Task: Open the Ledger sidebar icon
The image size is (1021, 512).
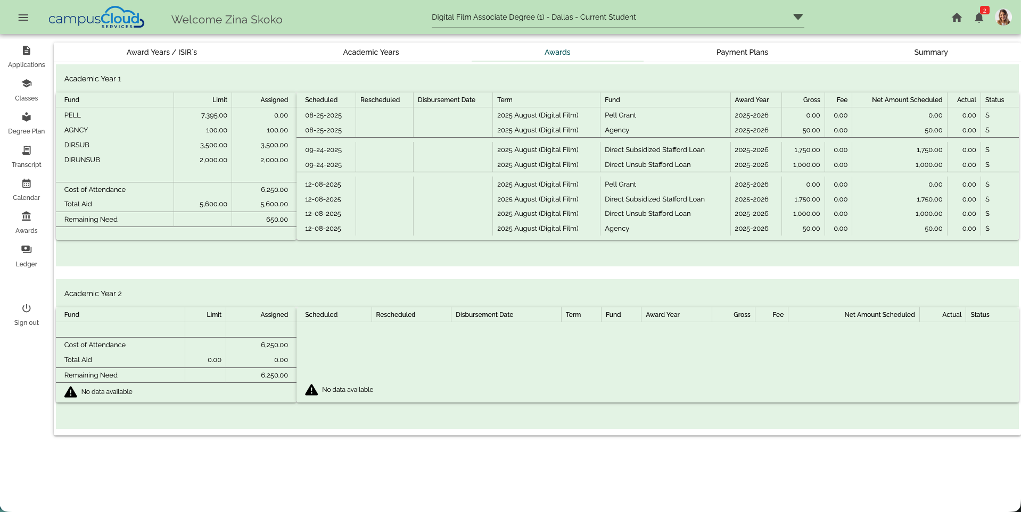Action: pyautogui.click(x=26, y=250)
